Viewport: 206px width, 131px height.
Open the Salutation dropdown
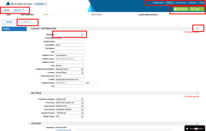click(69, 34)
